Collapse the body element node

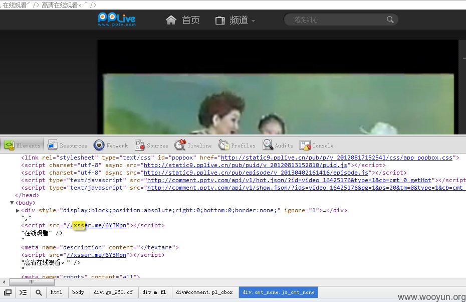[x=12, y=203]
